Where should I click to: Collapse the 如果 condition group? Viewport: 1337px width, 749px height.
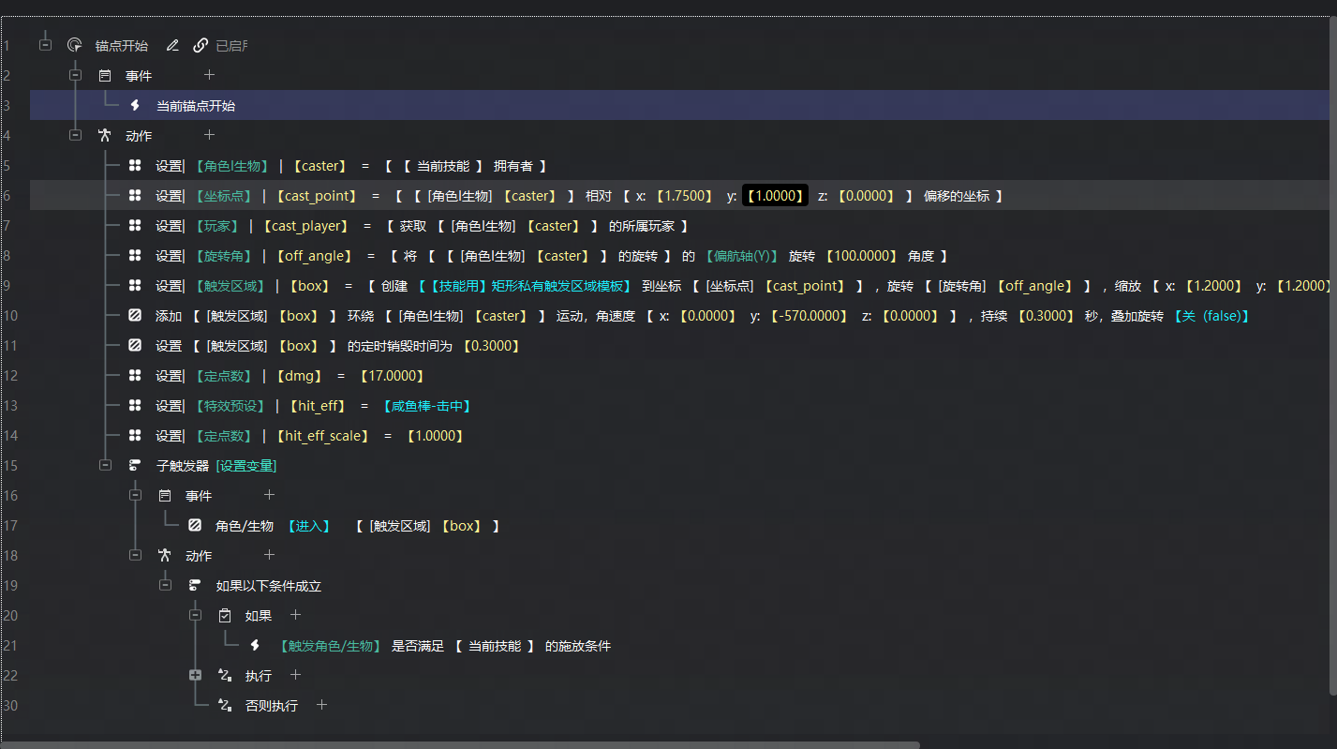coord(196,615)
